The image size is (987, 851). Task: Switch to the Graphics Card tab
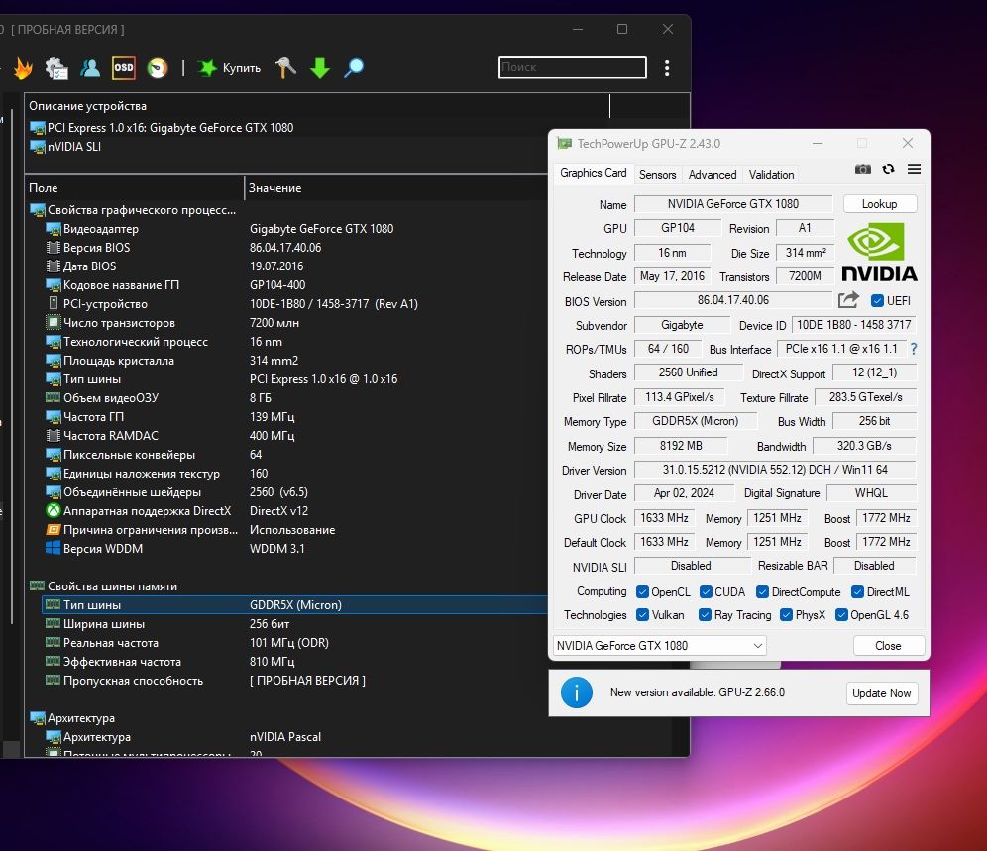pos(593,173)
